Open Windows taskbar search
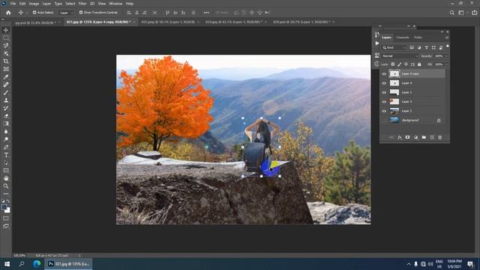This screenshot has height=270, width=480. click(22, 264)
